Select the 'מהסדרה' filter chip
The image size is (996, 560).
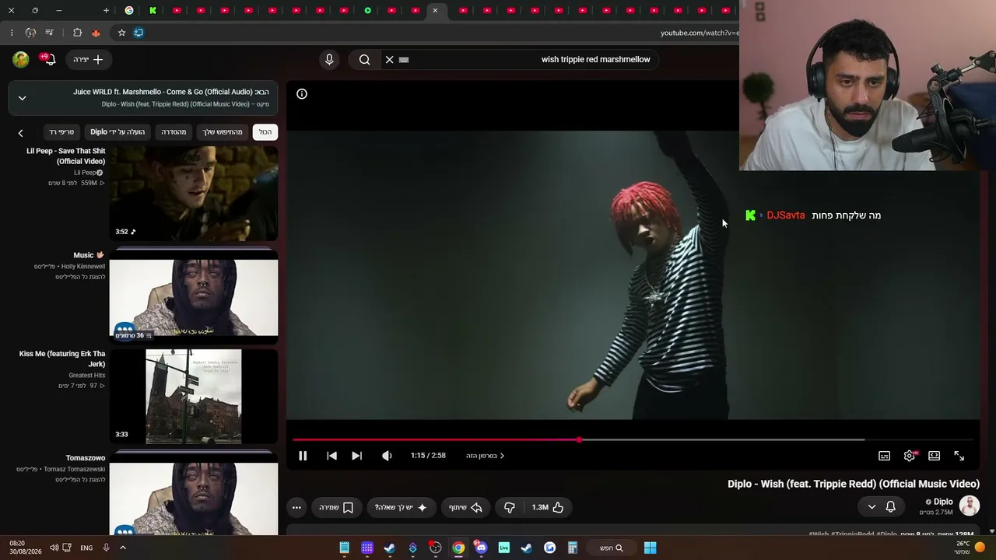tap(174, 132)
